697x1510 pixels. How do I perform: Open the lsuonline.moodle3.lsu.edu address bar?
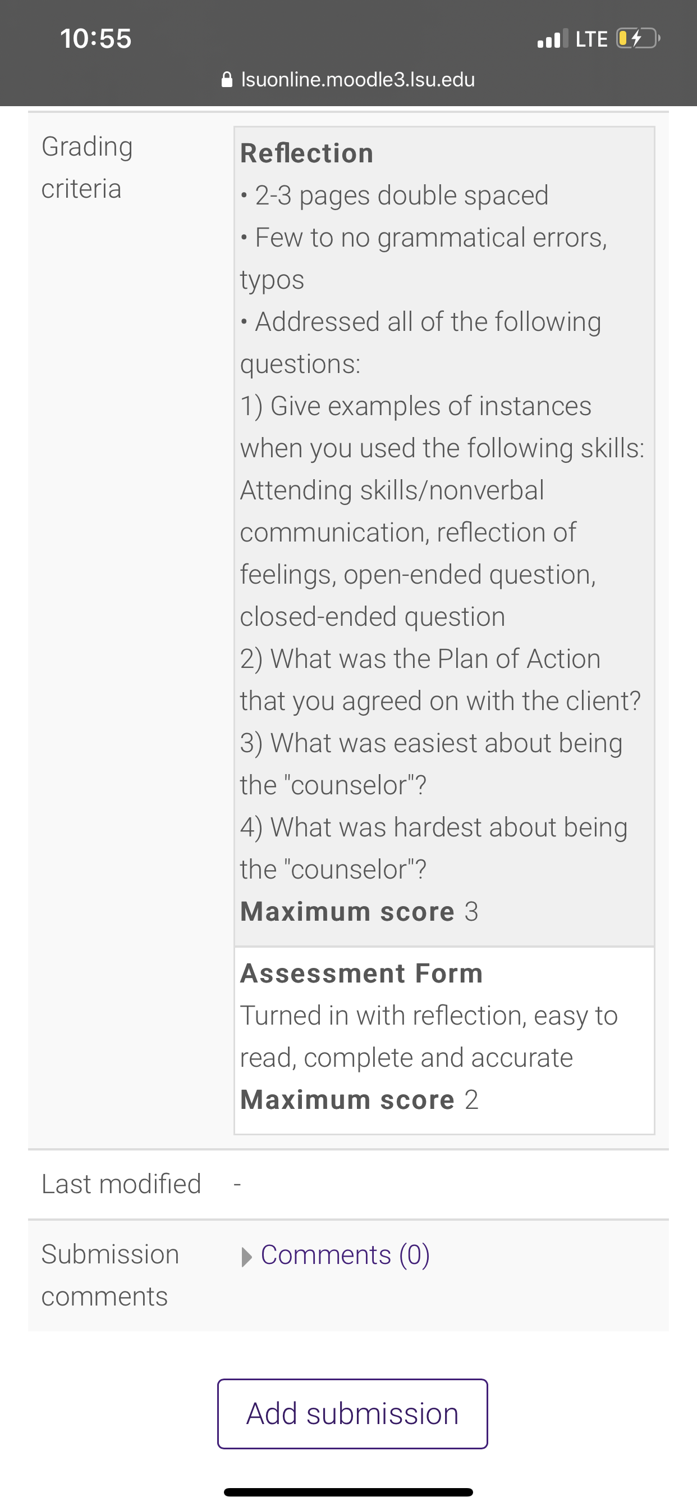click(349, 79)
